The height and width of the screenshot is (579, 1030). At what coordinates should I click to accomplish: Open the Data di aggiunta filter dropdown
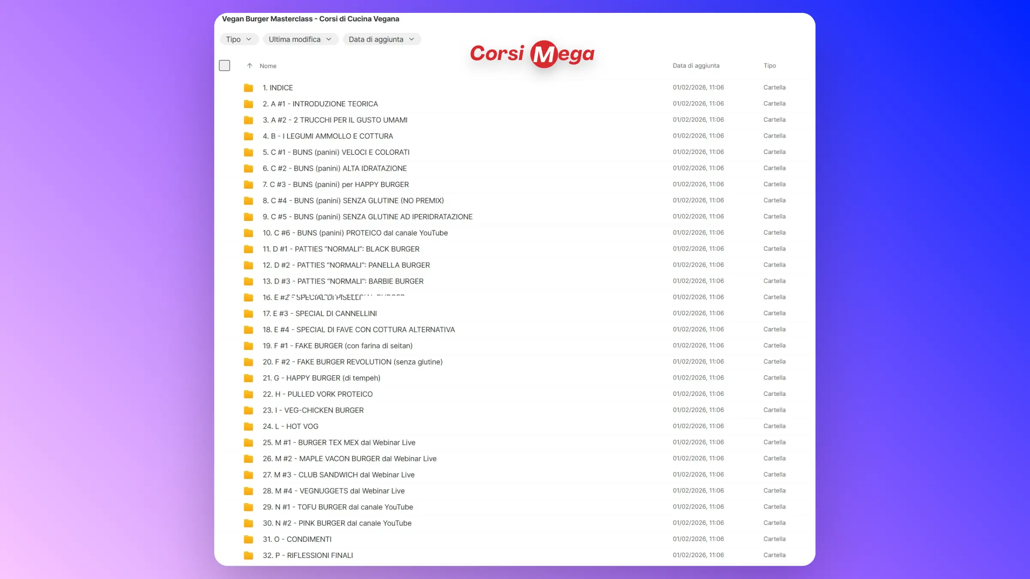[381, 39]
